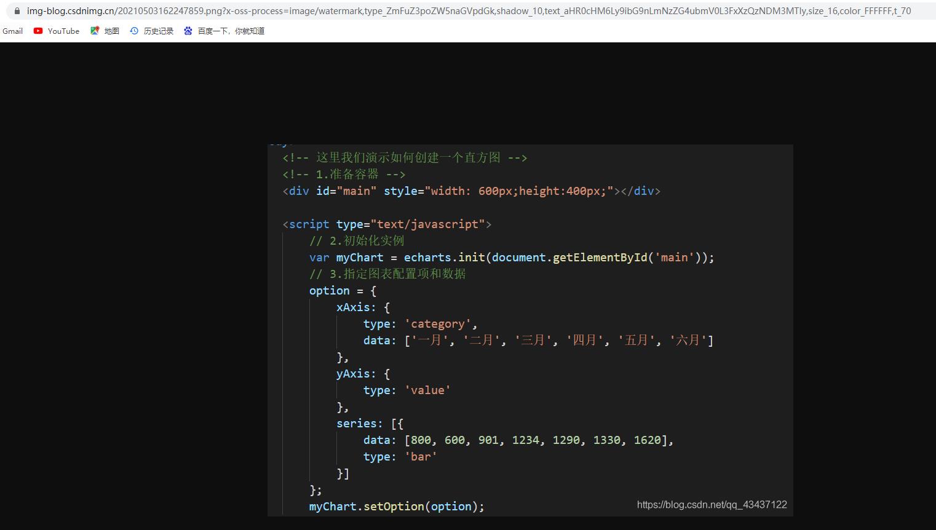
Task: Click the type: 'category' line
Action: click(420, 323)
